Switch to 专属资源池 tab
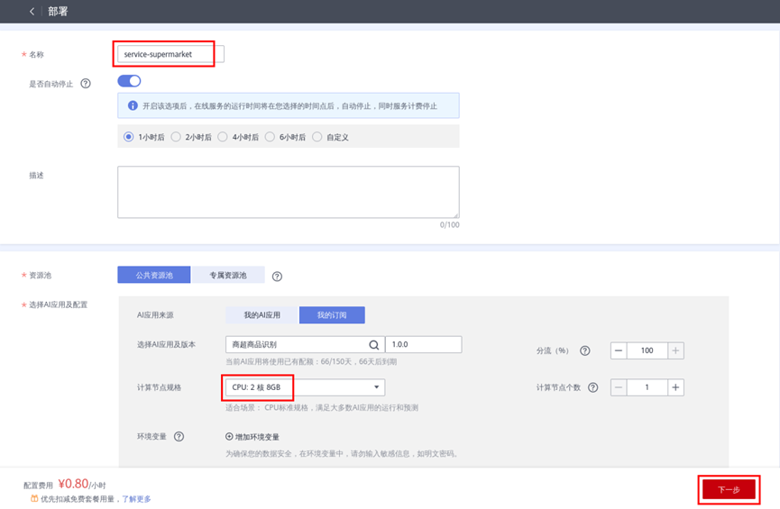 point(228,275)
